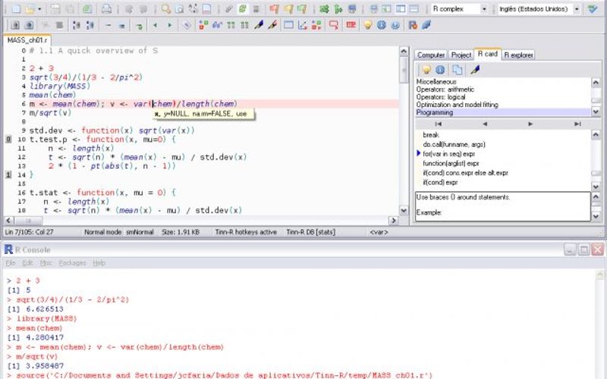This screenshot has width=607, height=379.
Task: Open the Packages menu in R Console
Action: (x=72, y=263)
